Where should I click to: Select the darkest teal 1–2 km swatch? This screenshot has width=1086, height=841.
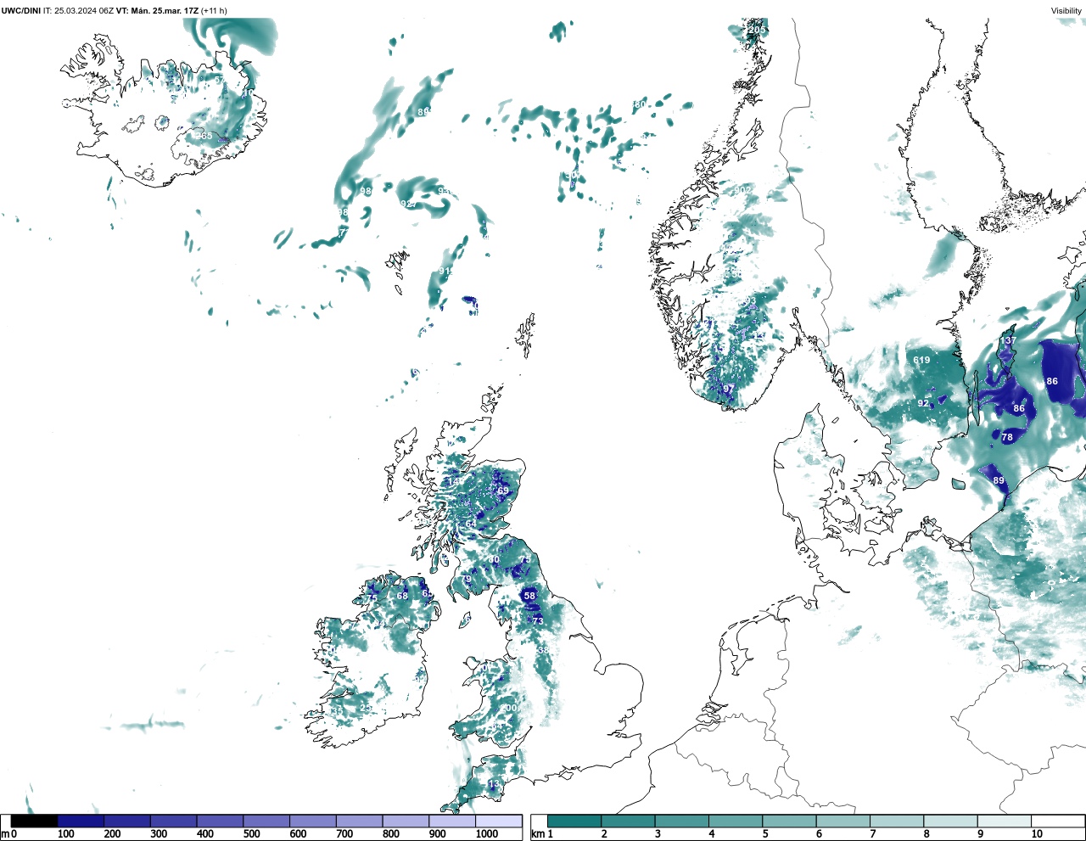(x=574, y=821)
